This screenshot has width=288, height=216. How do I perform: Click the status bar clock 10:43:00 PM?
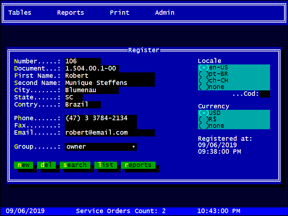coord(219,211)
